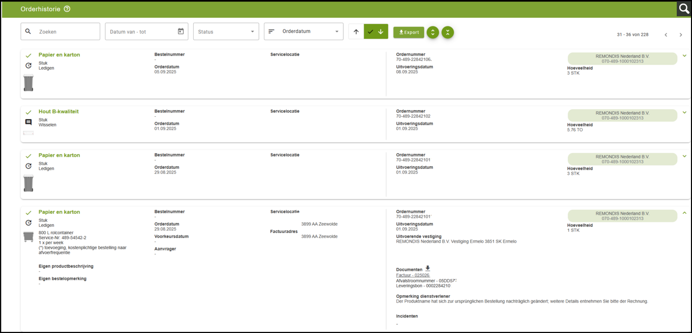The image size is (692, 333).
Task: Click the help icon next to Orderhistorie
Action: click(67, 9)
